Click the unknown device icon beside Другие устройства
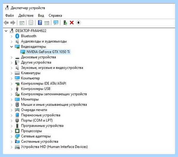178x157 pixels. pos(17,63)
